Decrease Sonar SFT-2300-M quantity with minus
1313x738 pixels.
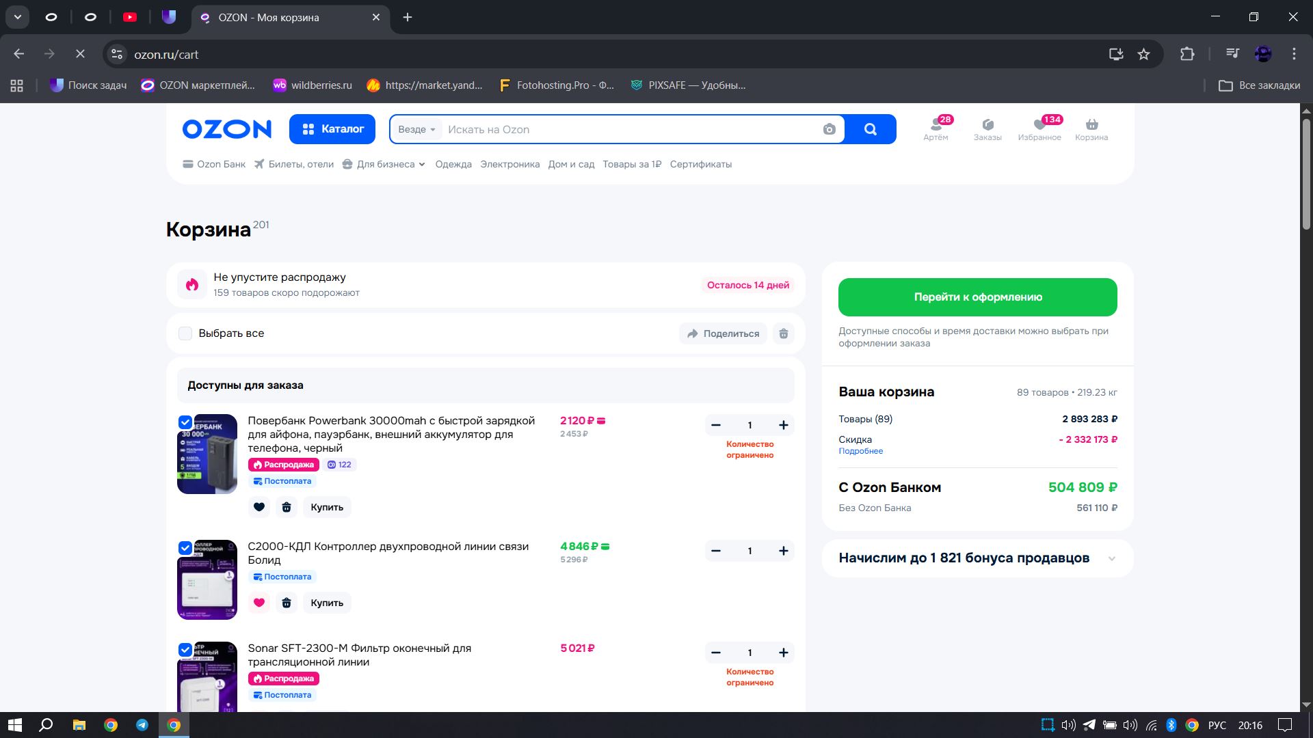[x=716, y=653]
